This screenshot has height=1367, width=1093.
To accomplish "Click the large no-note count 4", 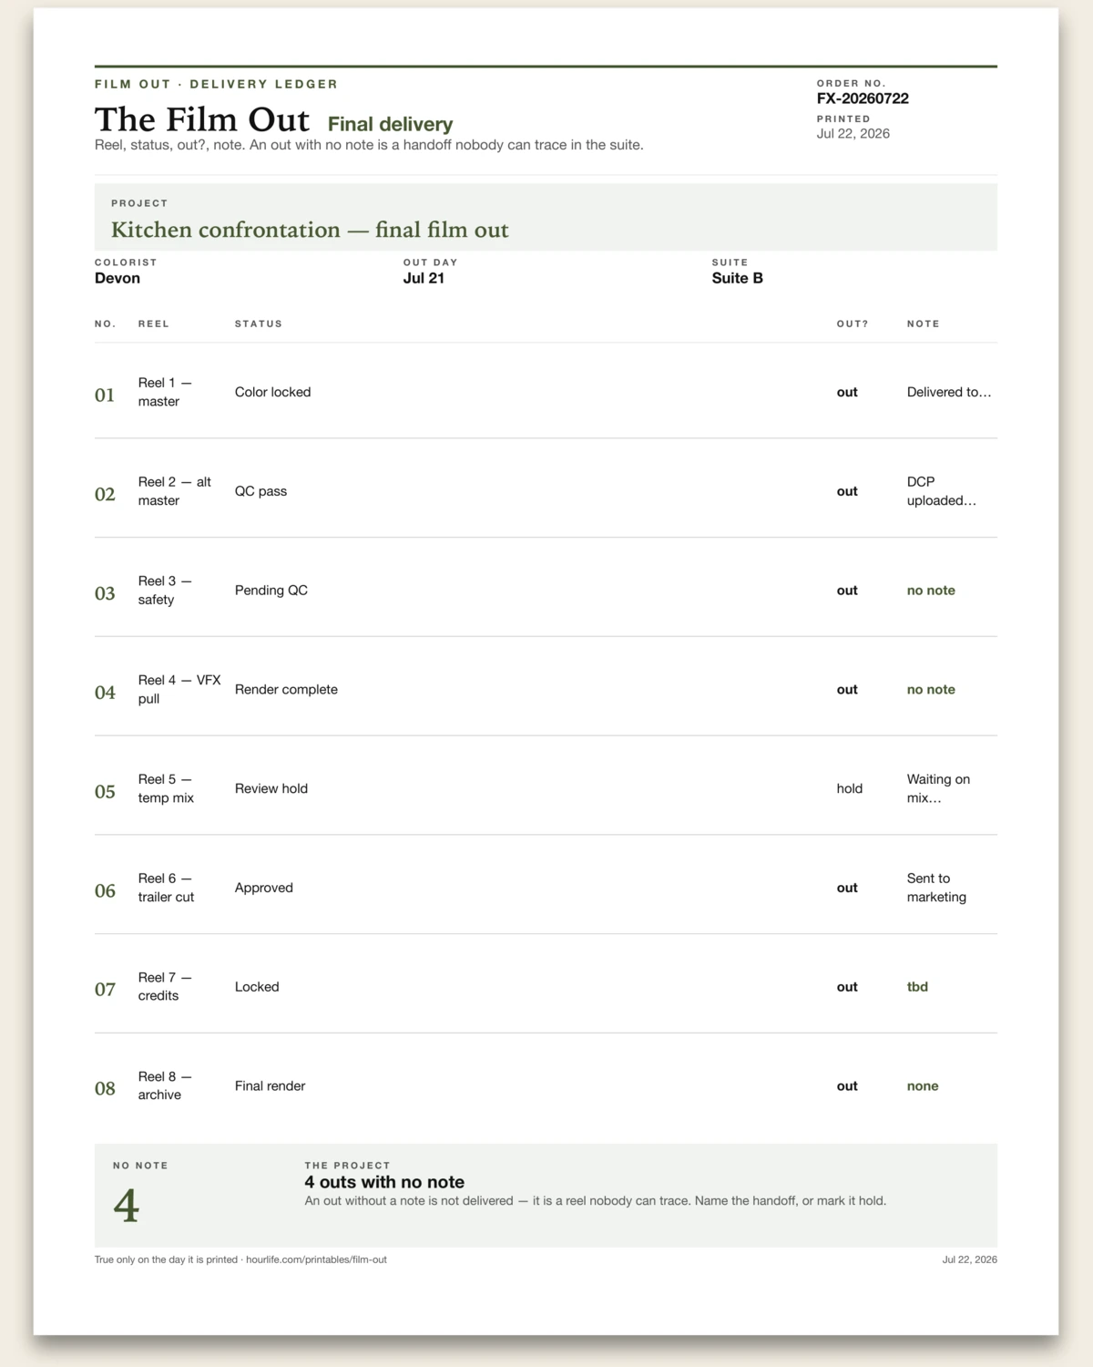I will click(x=126, y=1206).
